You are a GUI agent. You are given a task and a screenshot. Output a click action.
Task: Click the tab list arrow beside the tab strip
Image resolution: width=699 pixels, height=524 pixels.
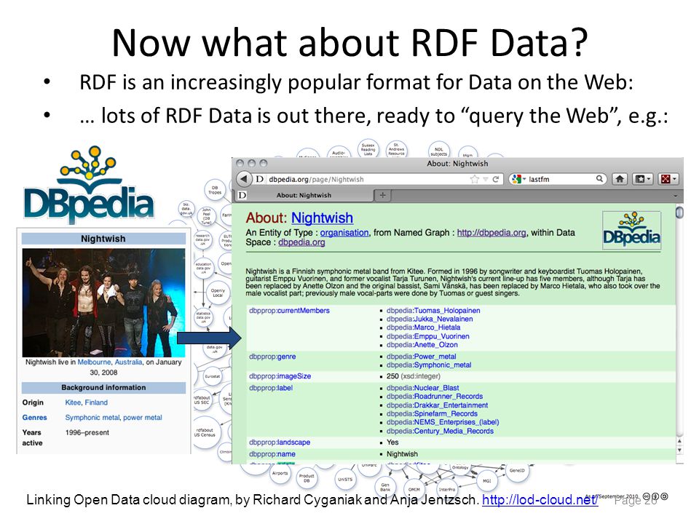[676, 196]
